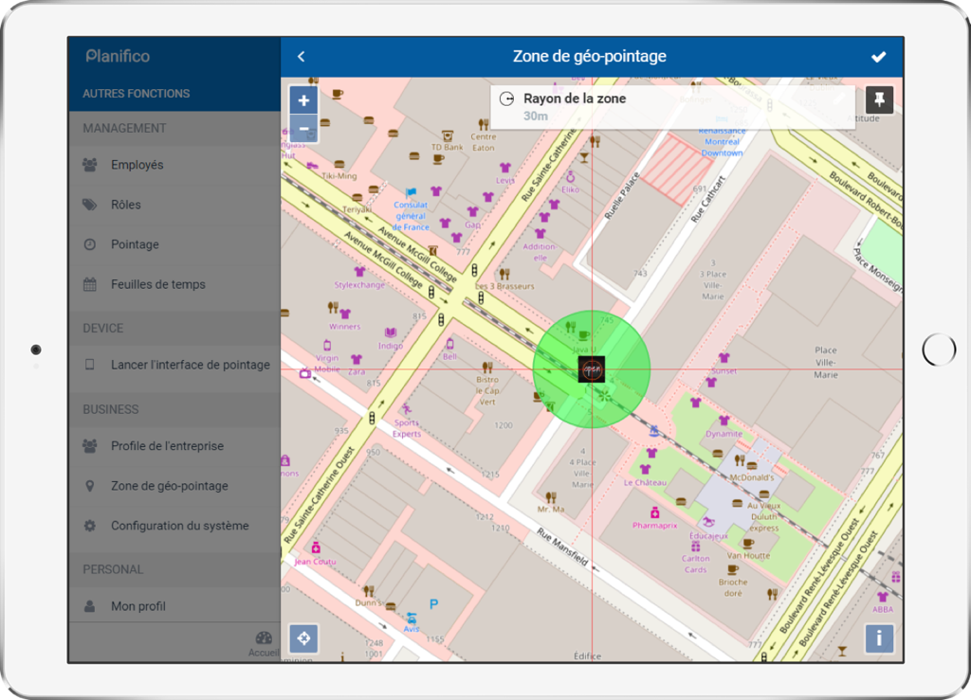Open the Rôles menu item
Viewport: 971px width, 700px height.
(174, 205)
